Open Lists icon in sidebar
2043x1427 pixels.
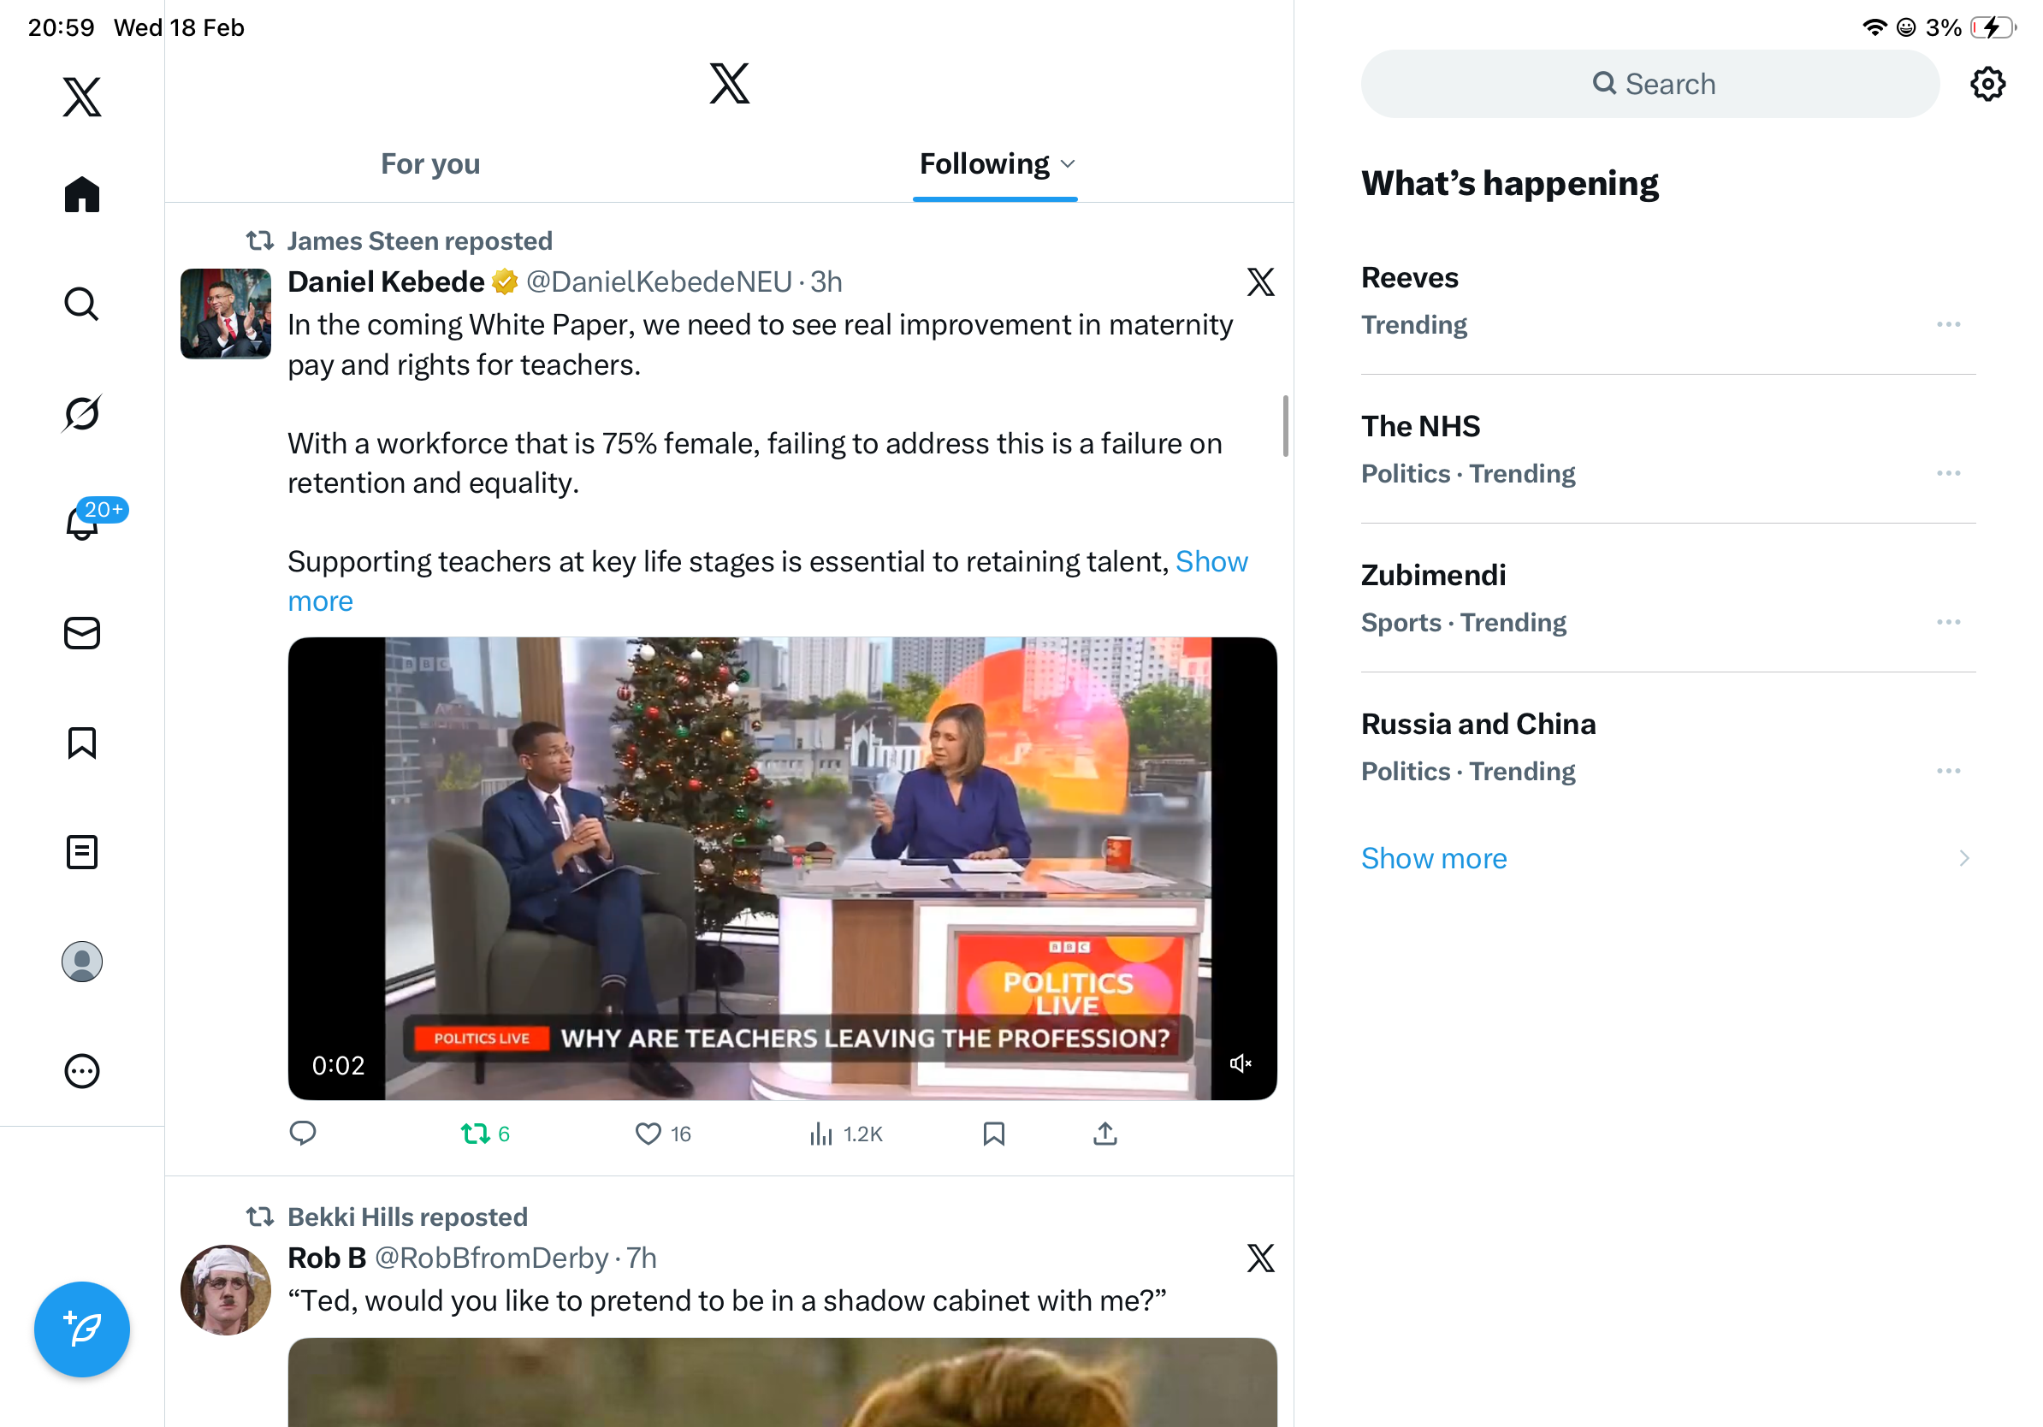pyautogui.click(x=82, y=852)
